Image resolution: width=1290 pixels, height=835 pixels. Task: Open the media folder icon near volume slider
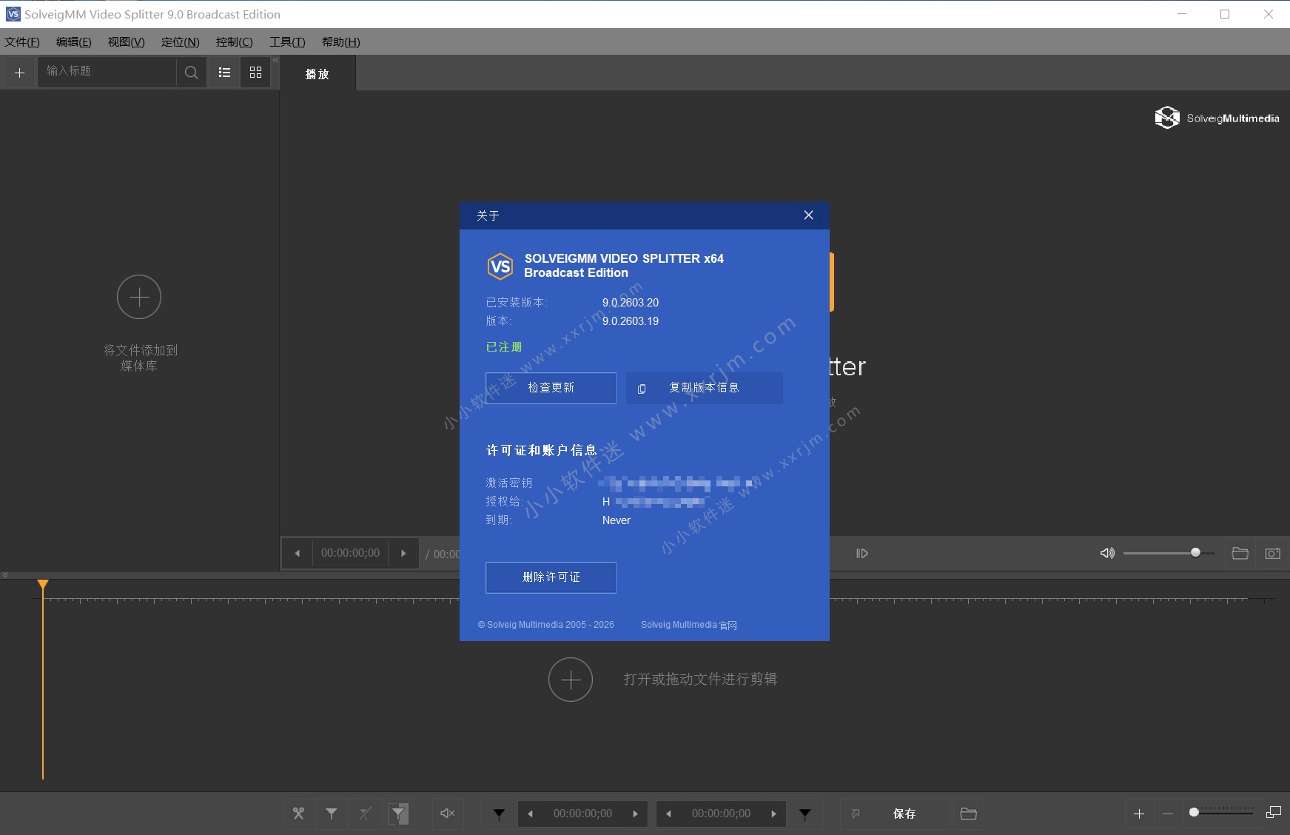click(x=1240, y=553)
